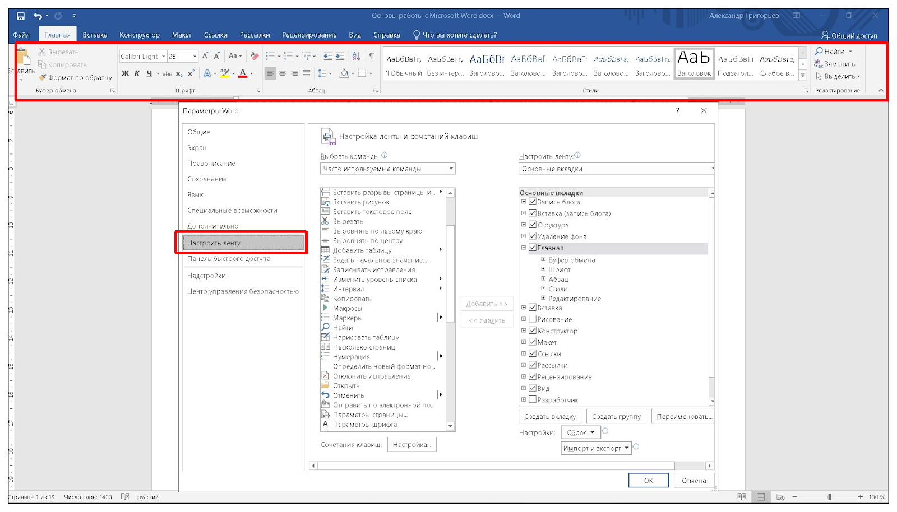Image resolution: width=897 pixels, height=512 pixels.
Task: Open the Импорт и экспорт dropdown
Action: [596, 448]
